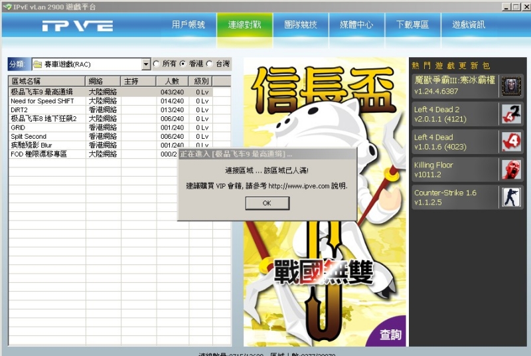
Task: Sort by the 級別 column header
Action: (x=201, y=81)
